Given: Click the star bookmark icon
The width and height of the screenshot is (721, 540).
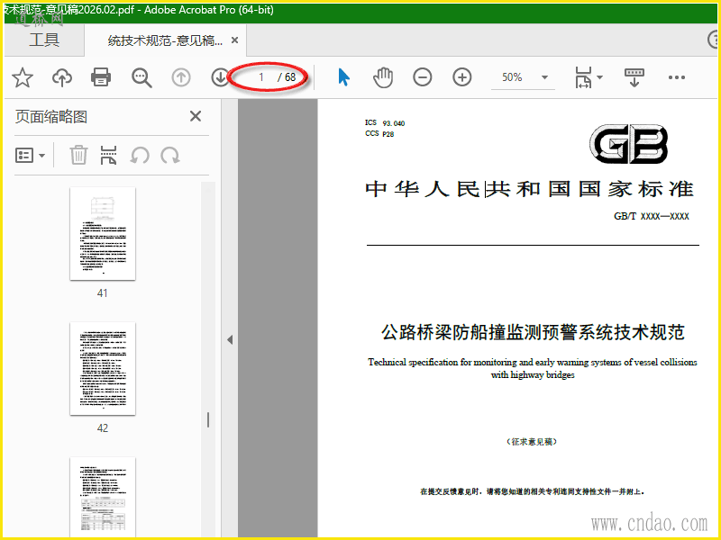Looking at the screenshot, I should (x=22, y=77).
